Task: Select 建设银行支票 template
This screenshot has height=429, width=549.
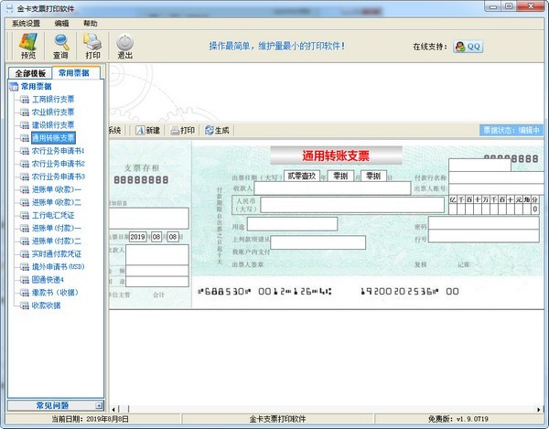Action: click(54, 124)
